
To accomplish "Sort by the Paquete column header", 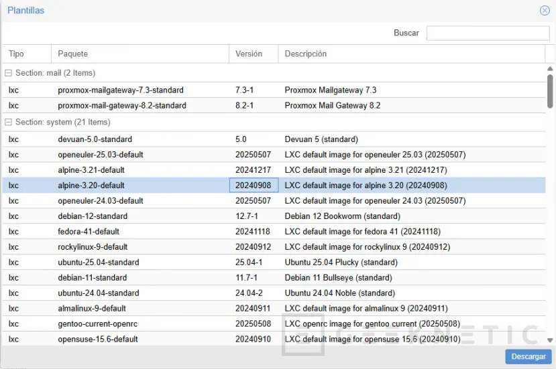I will coord(140,54).
